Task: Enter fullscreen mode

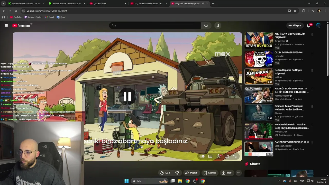Action: tap(235, 156)
